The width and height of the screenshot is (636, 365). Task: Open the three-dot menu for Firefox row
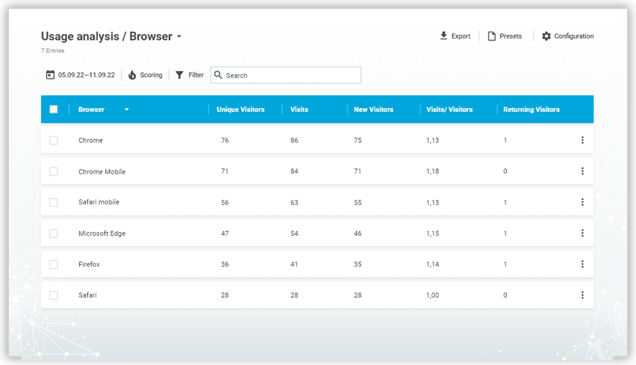582,264
